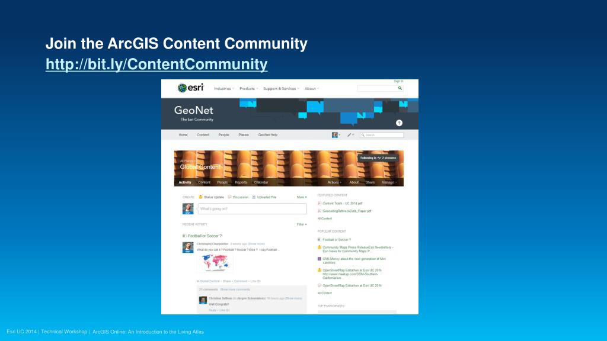Click Christophe Charpentier's avatar on the post

click(x=188, y=247)
